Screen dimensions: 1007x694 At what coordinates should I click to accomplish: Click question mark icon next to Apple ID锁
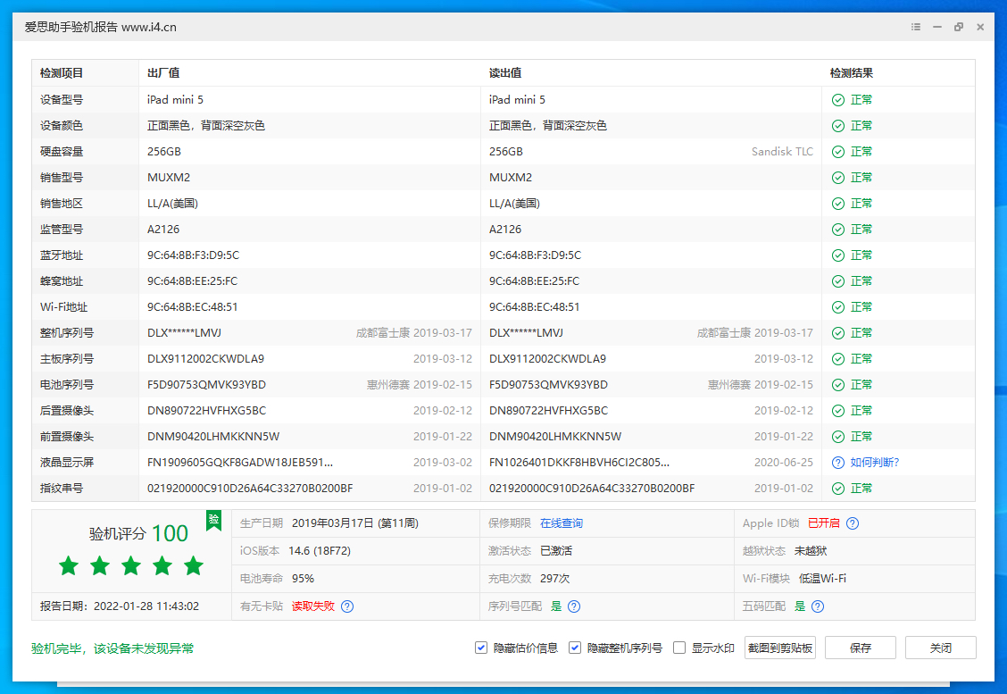(x=853, y=523)
